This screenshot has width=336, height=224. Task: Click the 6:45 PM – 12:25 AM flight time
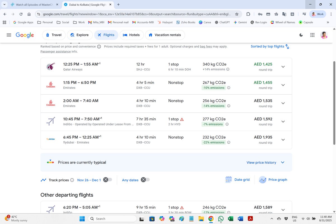pos(82,137)
